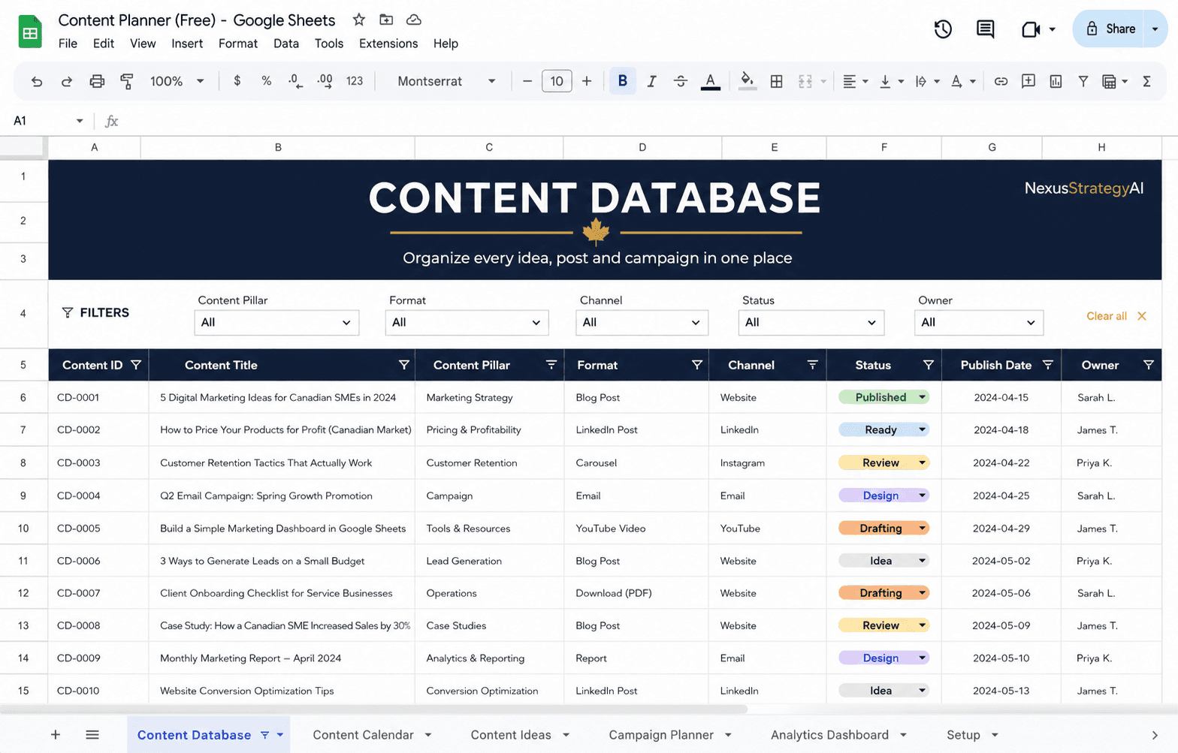Open the zoom 100% dropdown

177,81
